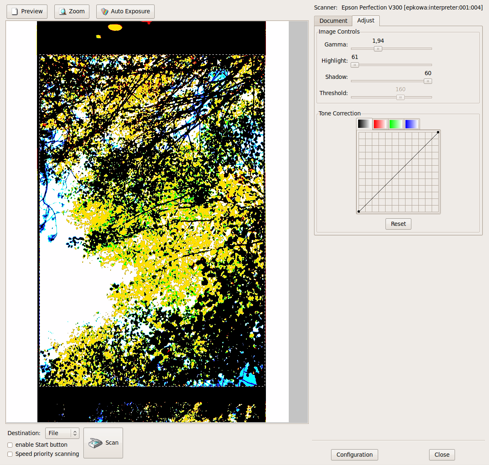Screen dimensions: 489x465
Task: Click the tone curve bottom-left control point
Action: 359,212
